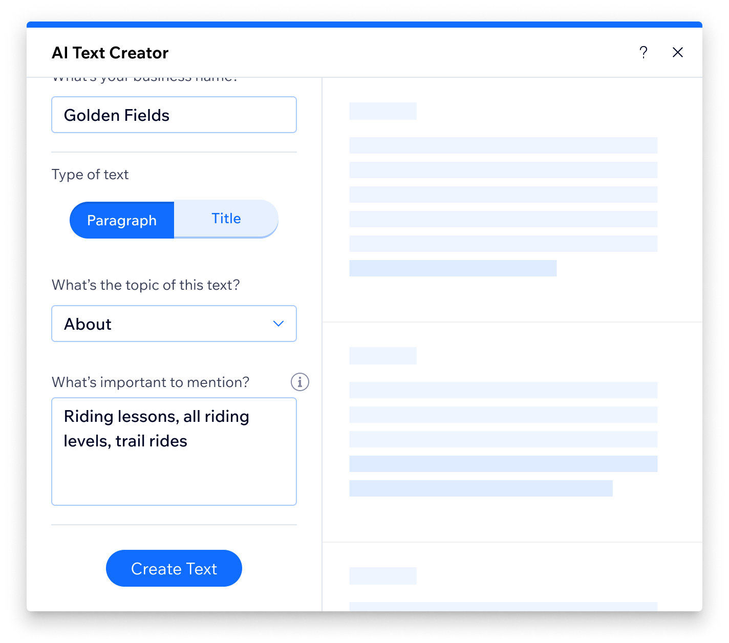Click the empty space below trail rides text
Screen dimensions: 729x643
click(174, 479)
